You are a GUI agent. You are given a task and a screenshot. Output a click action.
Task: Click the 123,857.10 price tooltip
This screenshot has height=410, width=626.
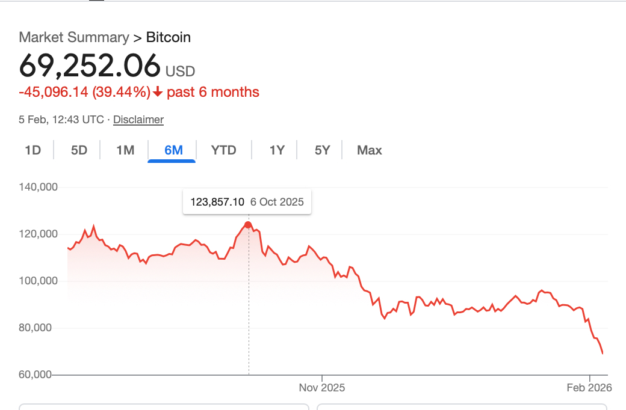(247, 202)
